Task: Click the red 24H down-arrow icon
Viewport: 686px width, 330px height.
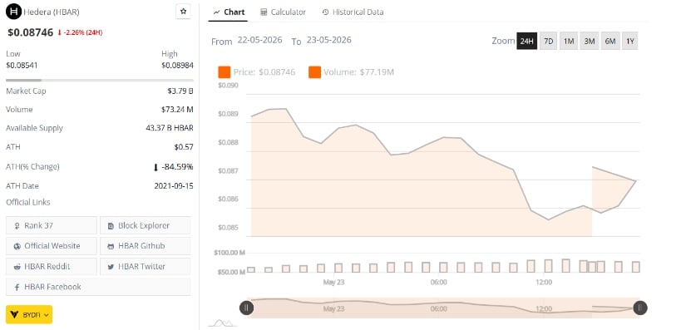Action: tap(60, 32)
